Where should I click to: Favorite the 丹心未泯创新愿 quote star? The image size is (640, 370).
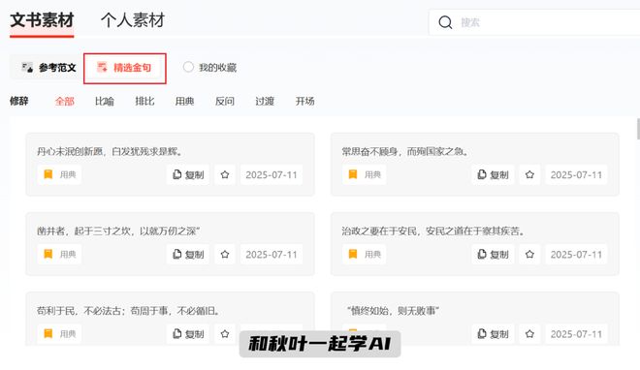point(225,174)
